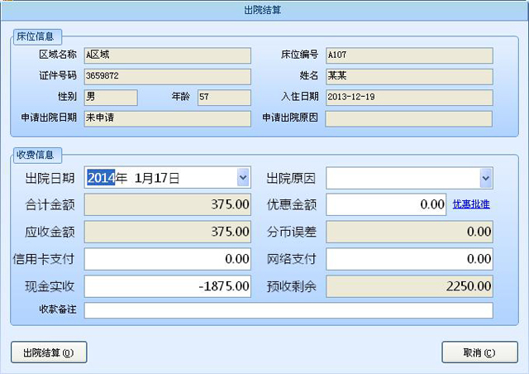Click the 年龄 field showing 57

coord(223,97)
